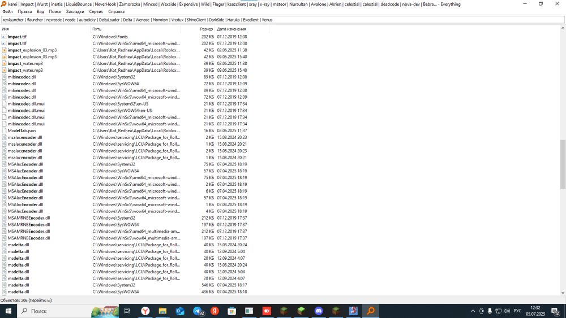The height and width of the screenshot is (318, 566).
Task: Open the Справка menu
Action: [116, 11]
